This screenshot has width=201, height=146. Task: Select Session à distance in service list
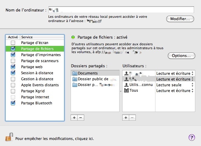click(x=37, y=73)
